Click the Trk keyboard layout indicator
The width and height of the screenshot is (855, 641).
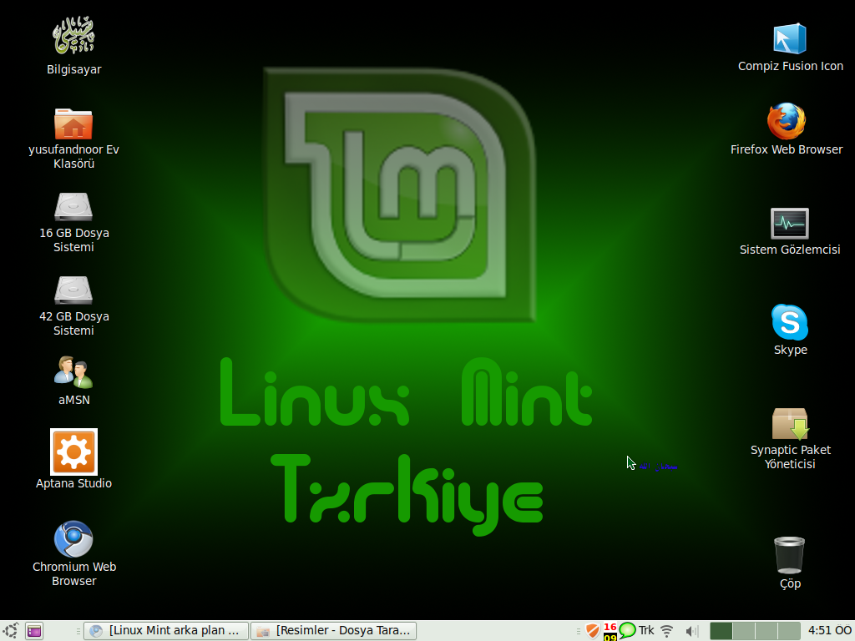[x=646, y=631]
